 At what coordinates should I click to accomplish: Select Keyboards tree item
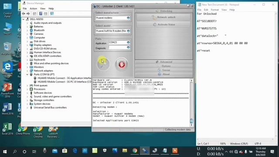(x=37, y=60)
